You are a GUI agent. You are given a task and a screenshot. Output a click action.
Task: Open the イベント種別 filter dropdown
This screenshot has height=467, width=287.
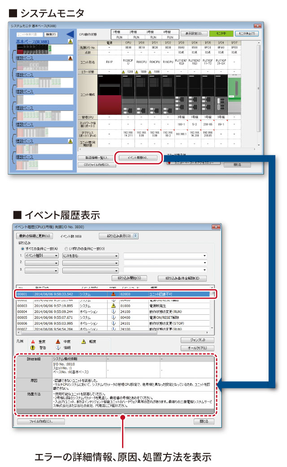(42, 256)
